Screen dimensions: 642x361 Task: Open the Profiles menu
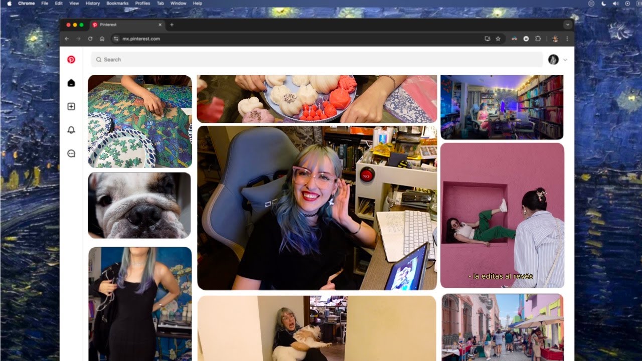(142, 3)
